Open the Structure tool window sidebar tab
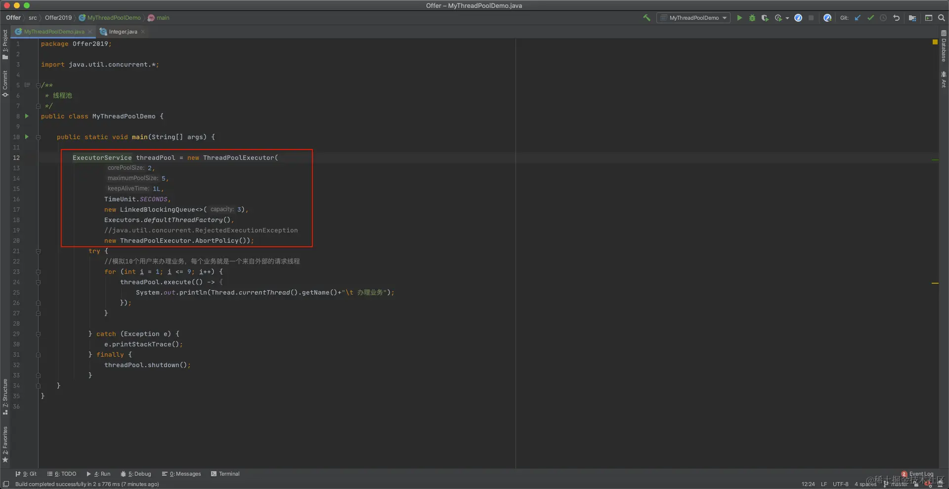The width and height of the screenshot is (949, 489). coord(5,396)
